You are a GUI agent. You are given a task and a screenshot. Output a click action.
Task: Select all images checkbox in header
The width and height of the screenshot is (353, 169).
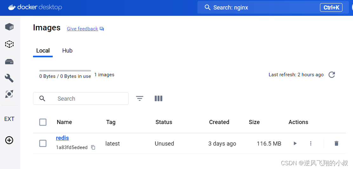tap(43, 122)
